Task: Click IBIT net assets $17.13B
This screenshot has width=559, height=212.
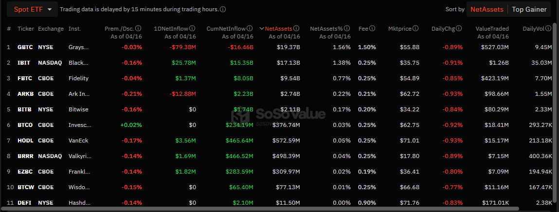Action: [289, 63]
